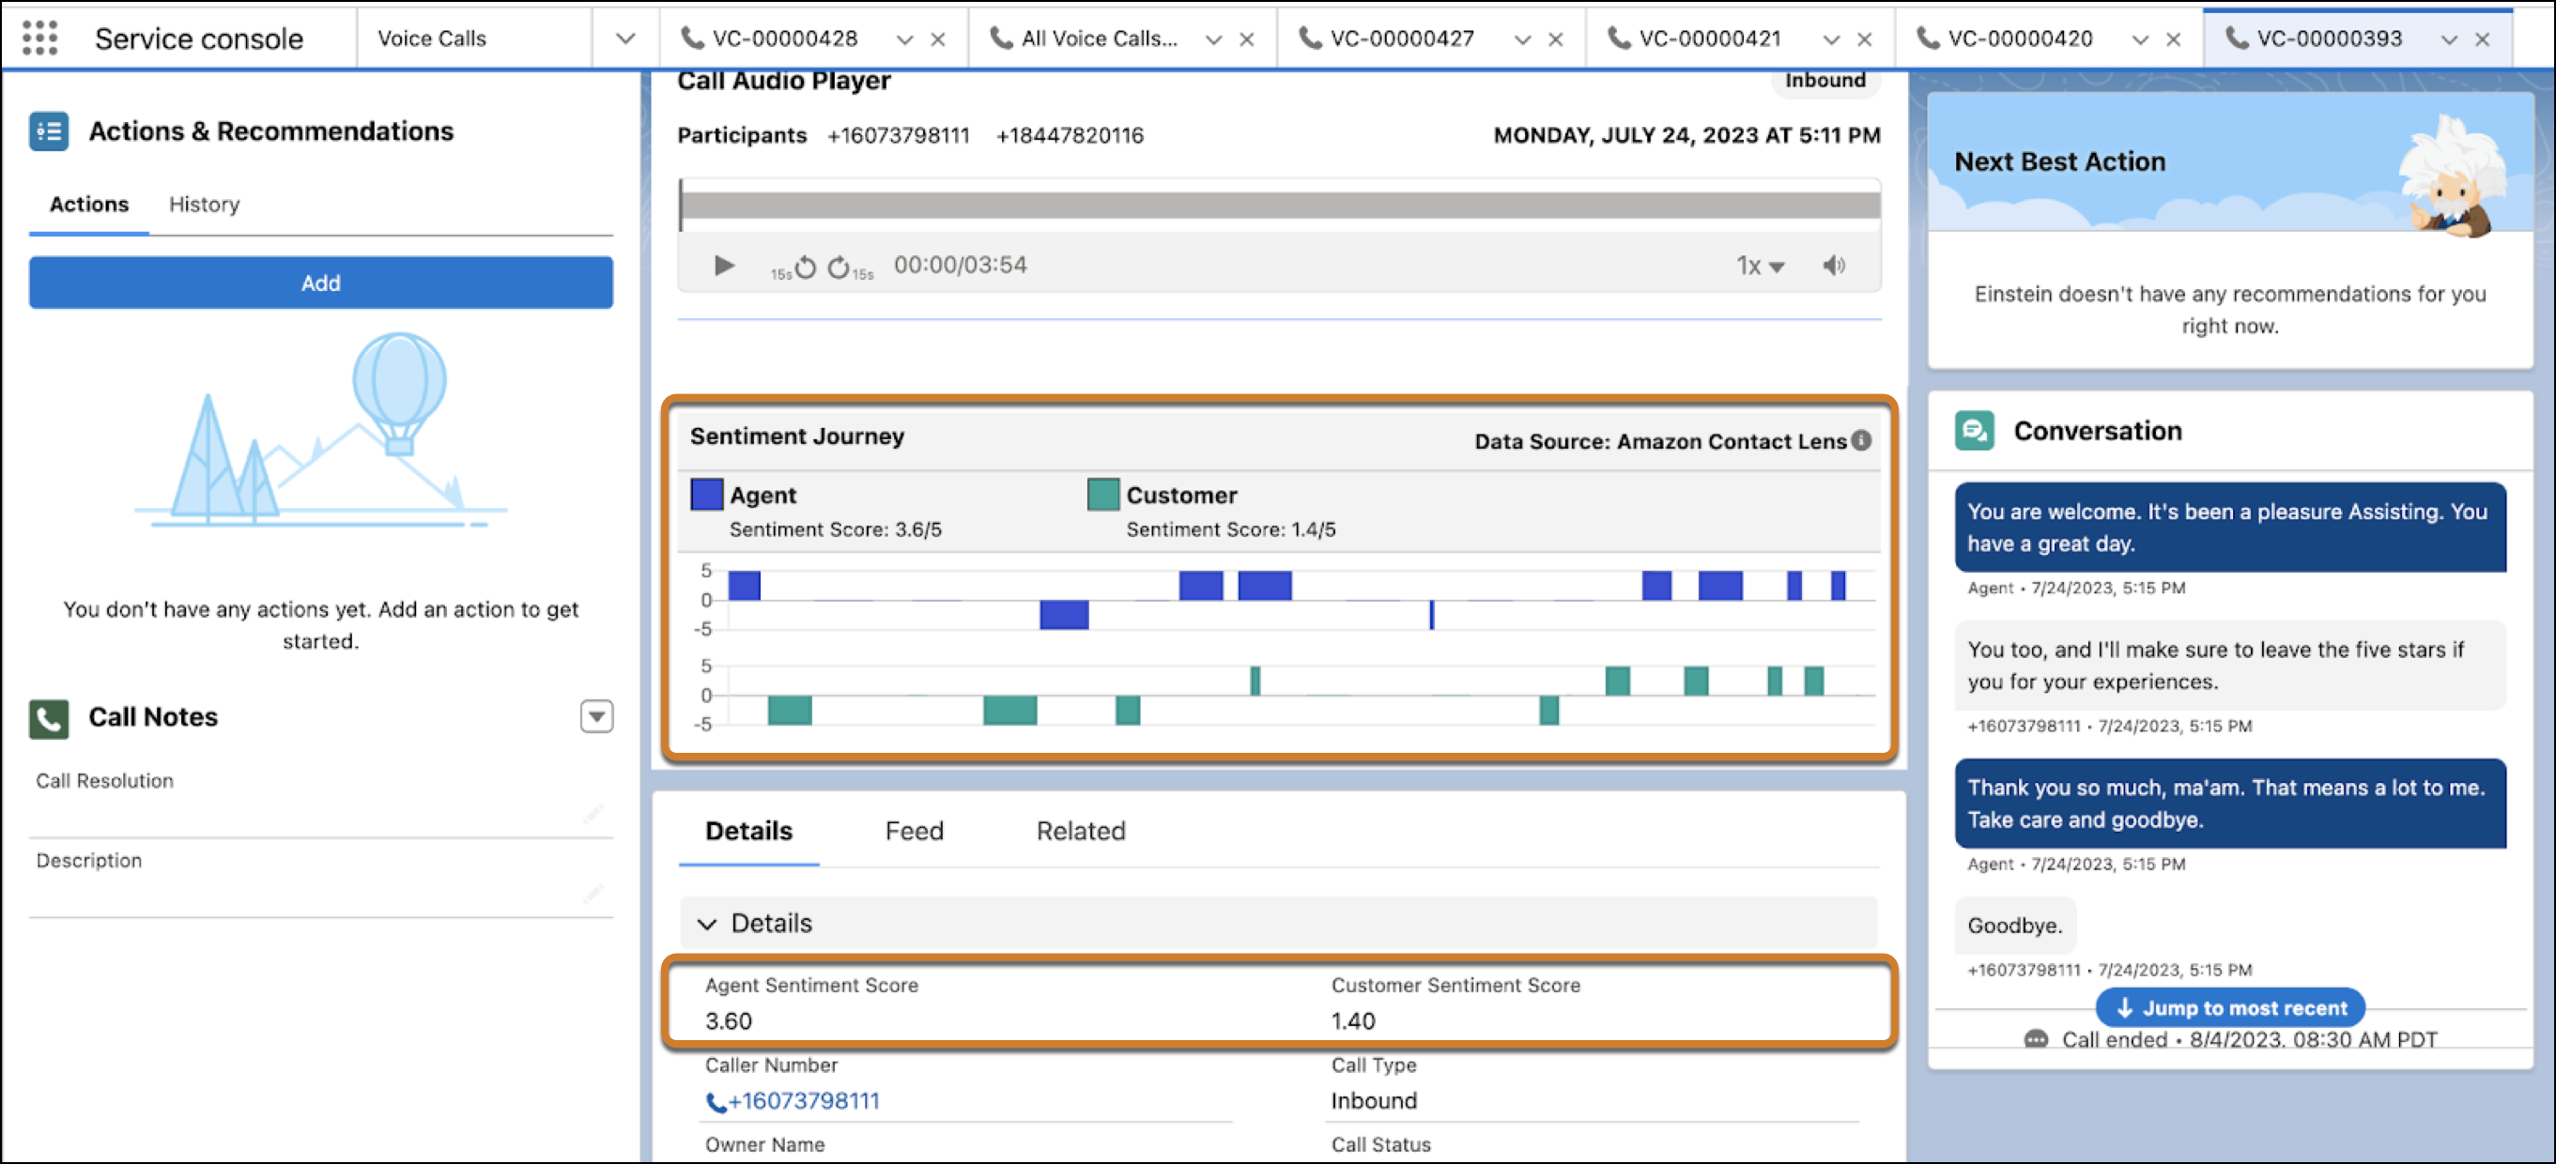Open Voice Calls navigation dropdown arrow
2556x1164 pixels.
tap(625, 38)
